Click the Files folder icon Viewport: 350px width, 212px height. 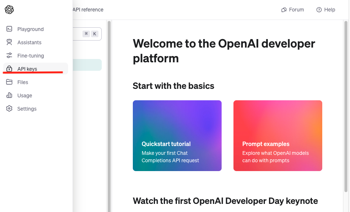pos(9,82)
